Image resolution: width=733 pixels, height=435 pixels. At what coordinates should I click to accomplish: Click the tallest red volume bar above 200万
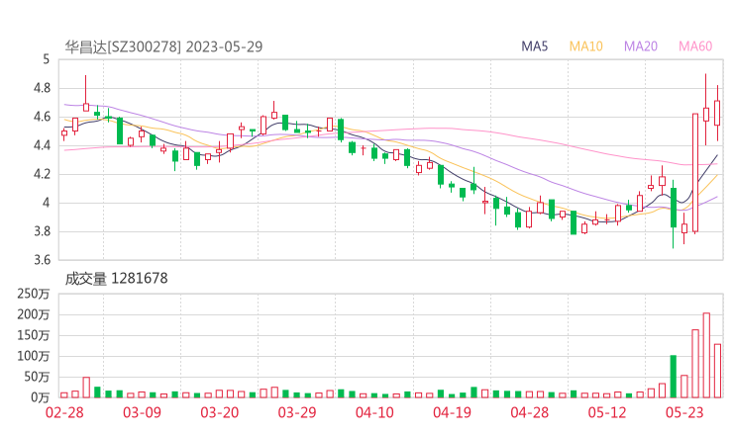tap(706, 355)
